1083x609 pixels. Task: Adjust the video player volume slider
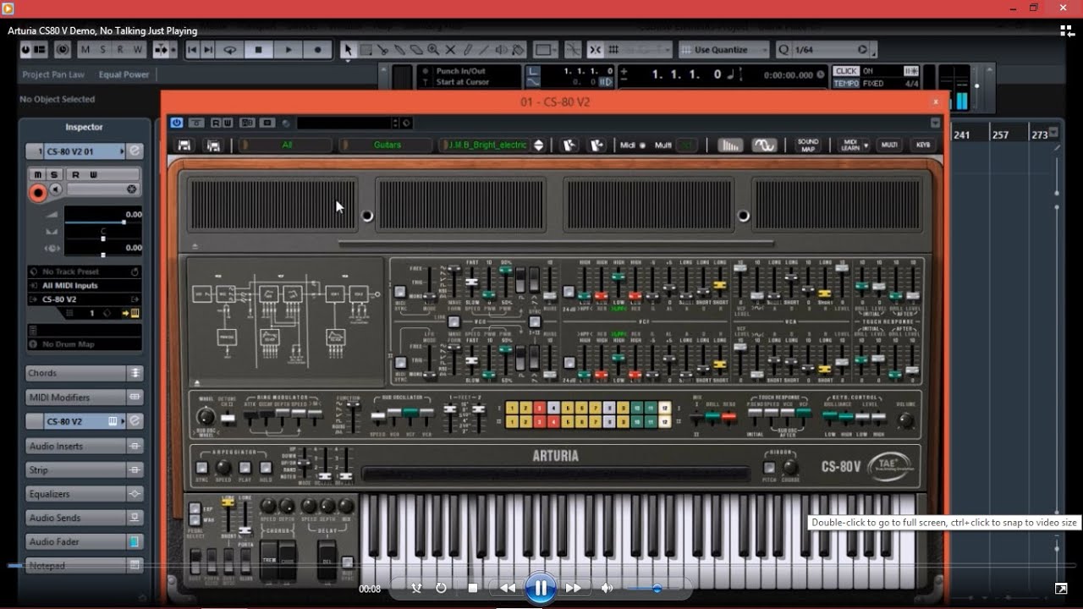click(656, 588)
